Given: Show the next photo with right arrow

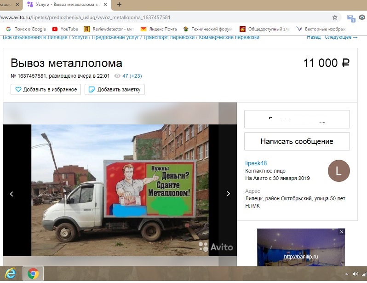Looking at the screenshot, I should pos(228,194).
